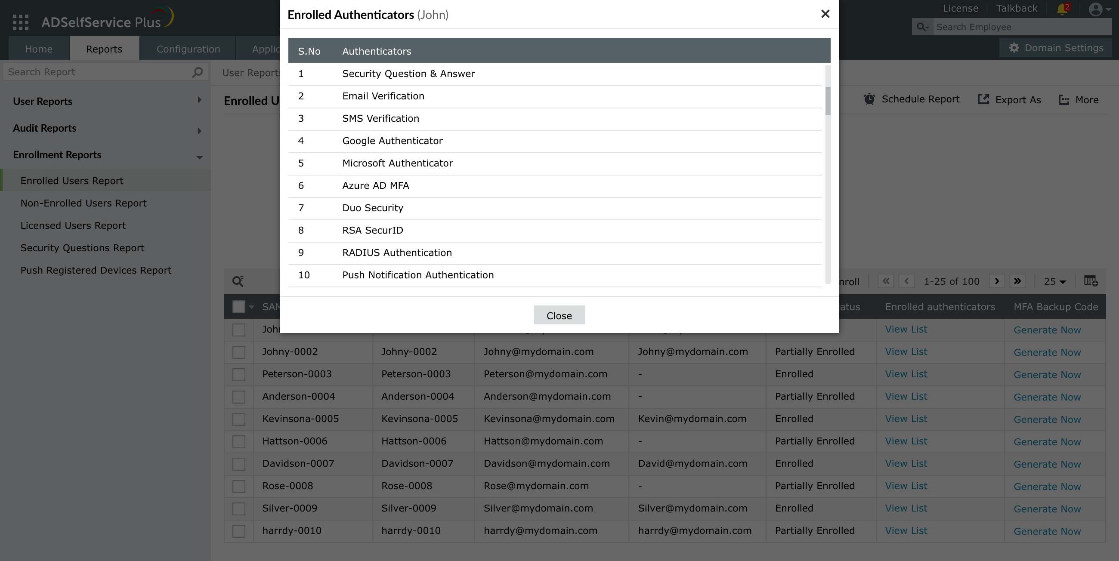Click Generate Now for Rose-0008
1119x561 pixels.
(x=1047, y=487)
